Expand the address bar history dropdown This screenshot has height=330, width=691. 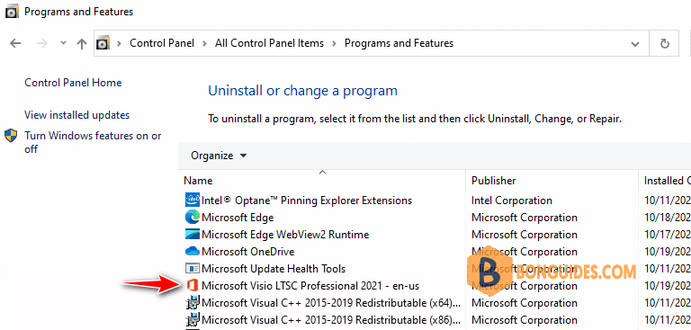pyautogui.click(x=635, y=44)
